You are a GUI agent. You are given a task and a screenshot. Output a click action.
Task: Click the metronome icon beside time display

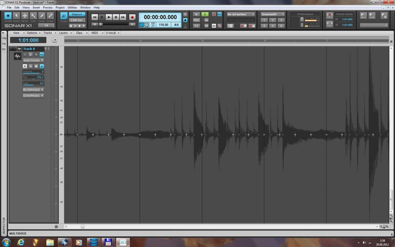(185, 26)
